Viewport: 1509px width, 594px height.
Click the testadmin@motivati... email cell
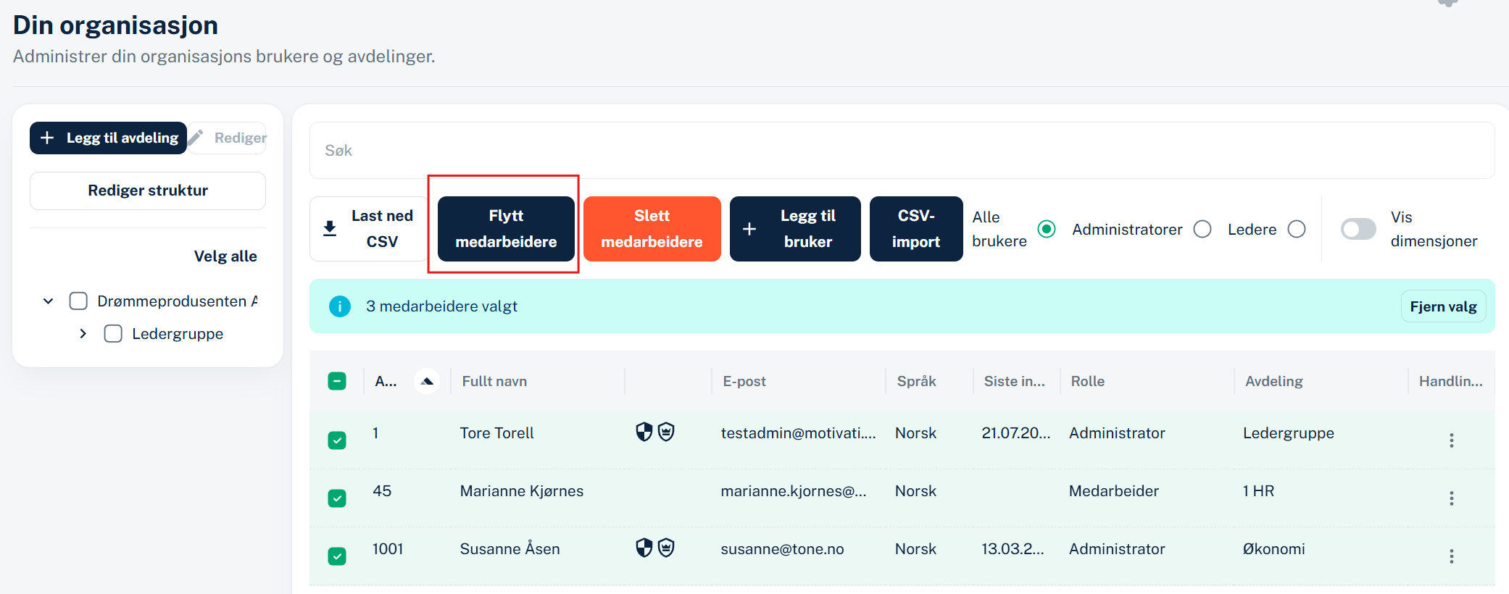click(799, 433)
